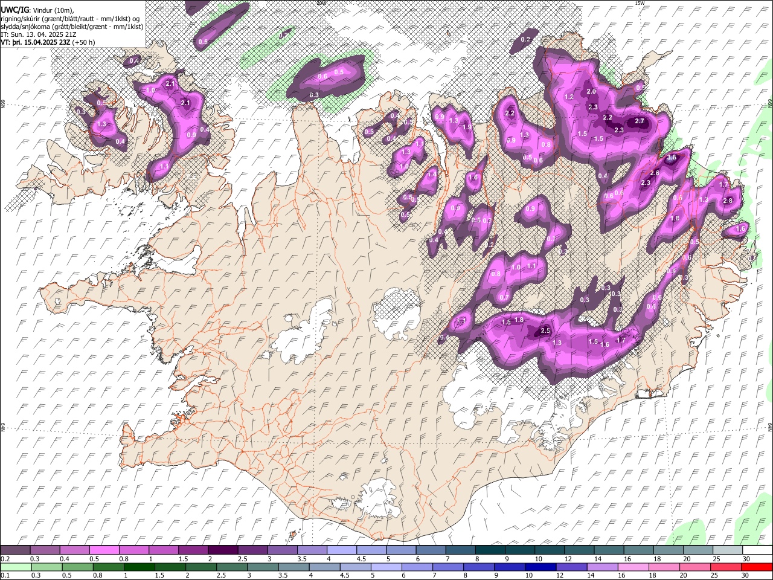
Task: Pick the salmon pink swatch between 20 and 25
Action: tap(694, 567)
